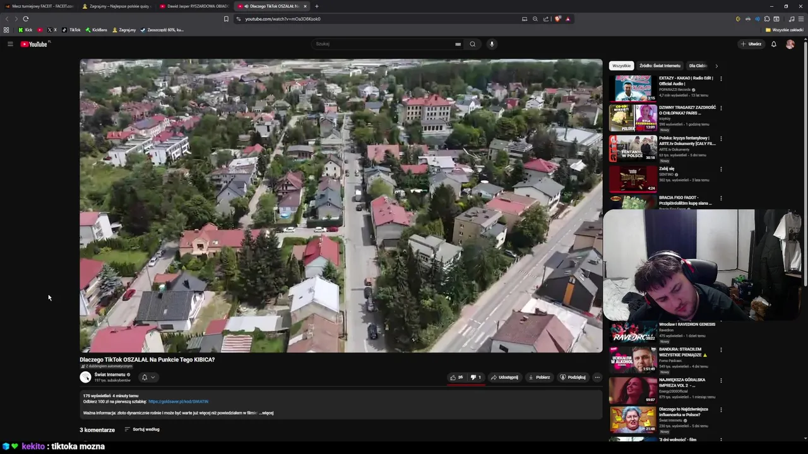808x454 pixels.
Task: Click the address bar URL
Action: tap(283, 19)
